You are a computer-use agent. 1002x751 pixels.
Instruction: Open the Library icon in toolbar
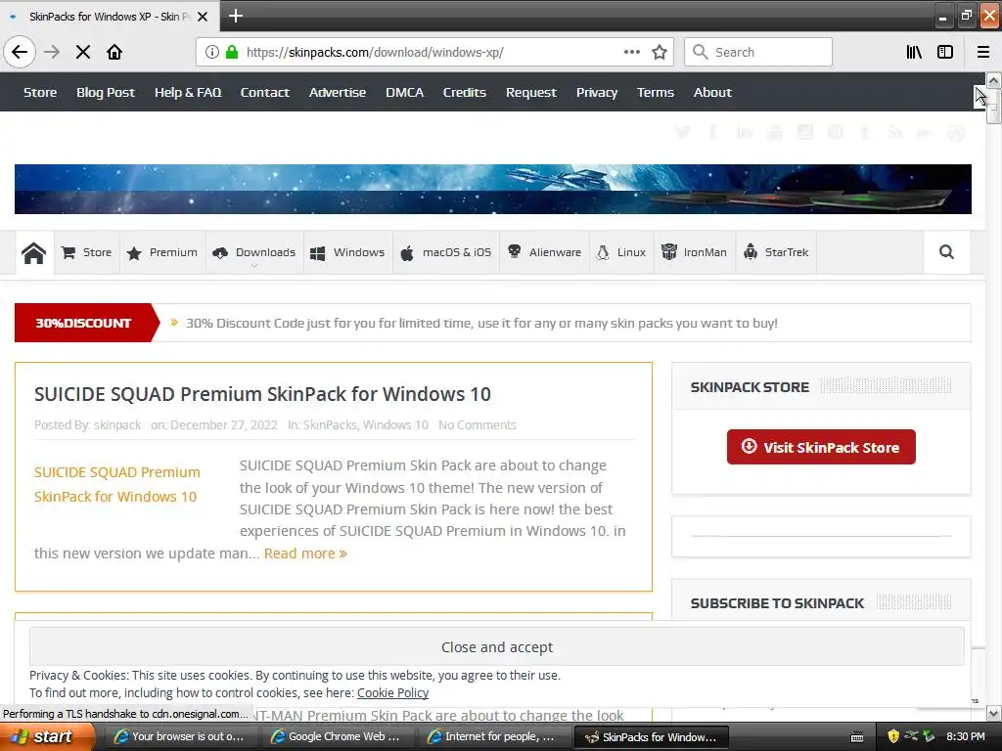pyautogui.click(x=914, y=53)
